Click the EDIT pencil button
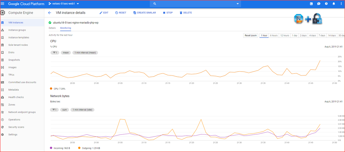 point(104,13)
